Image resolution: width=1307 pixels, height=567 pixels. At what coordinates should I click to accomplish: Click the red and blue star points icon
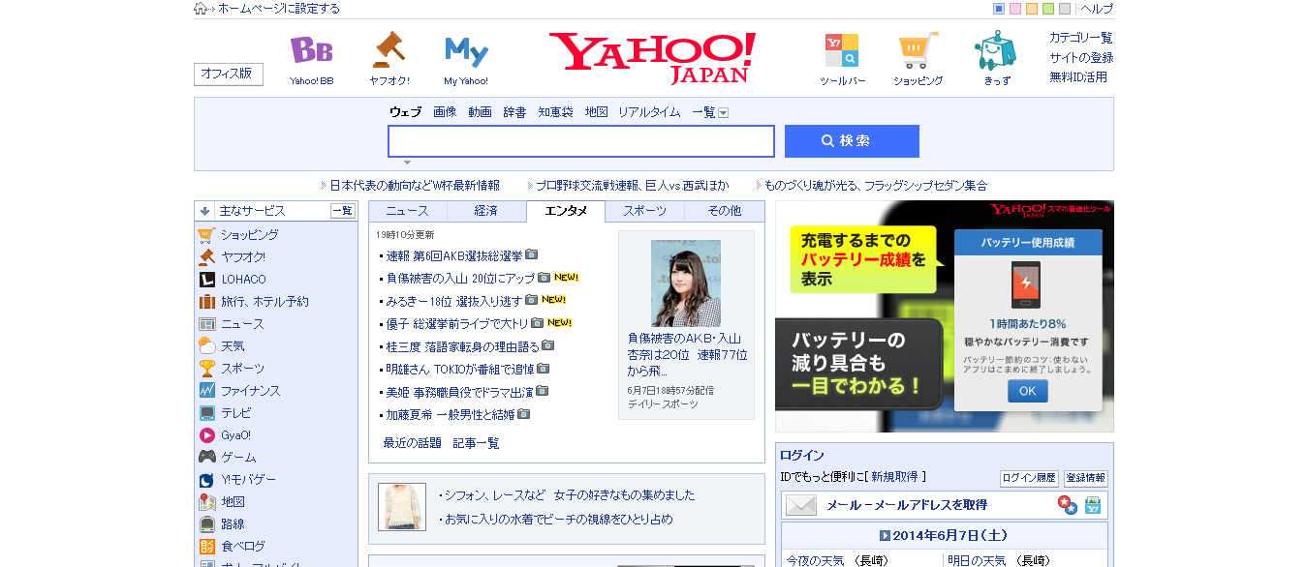1068,505
